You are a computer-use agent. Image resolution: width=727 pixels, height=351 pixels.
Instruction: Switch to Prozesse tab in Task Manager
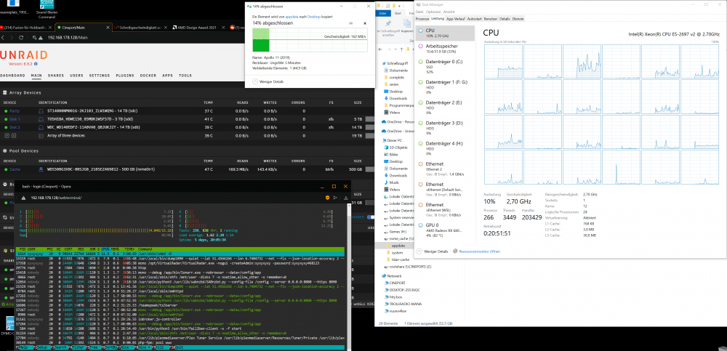pyautogui.click(x=422, y=19)
